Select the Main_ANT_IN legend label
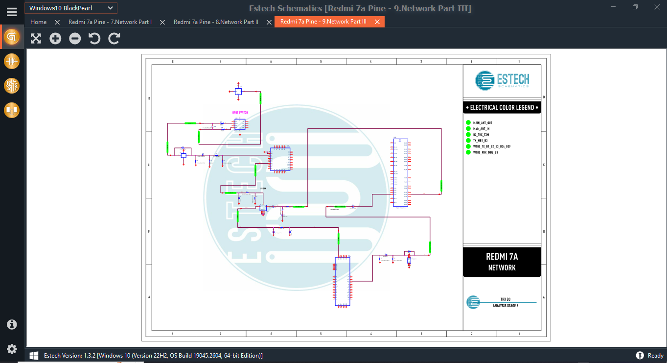The image size is (667, 363). pos(482,129)
